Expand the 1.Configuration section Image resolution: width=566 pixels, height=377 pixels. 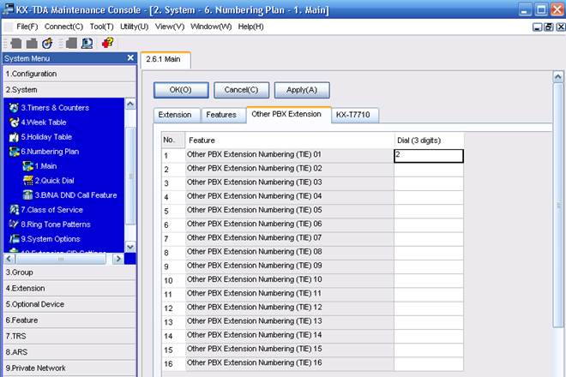[69, 74]
